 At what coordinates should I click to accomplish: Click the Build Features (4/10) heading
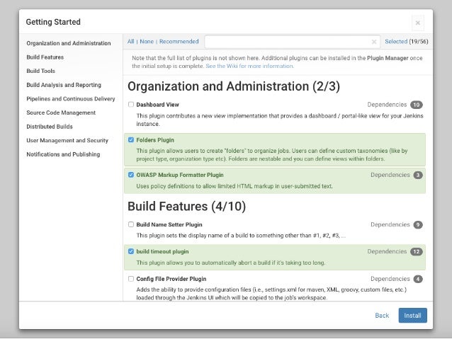186,206
